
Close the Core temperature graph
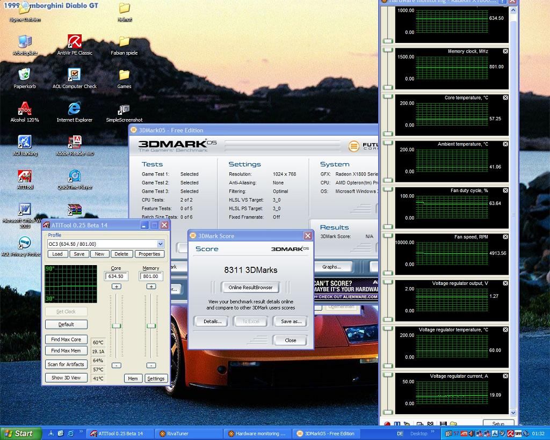click(505, 97)
